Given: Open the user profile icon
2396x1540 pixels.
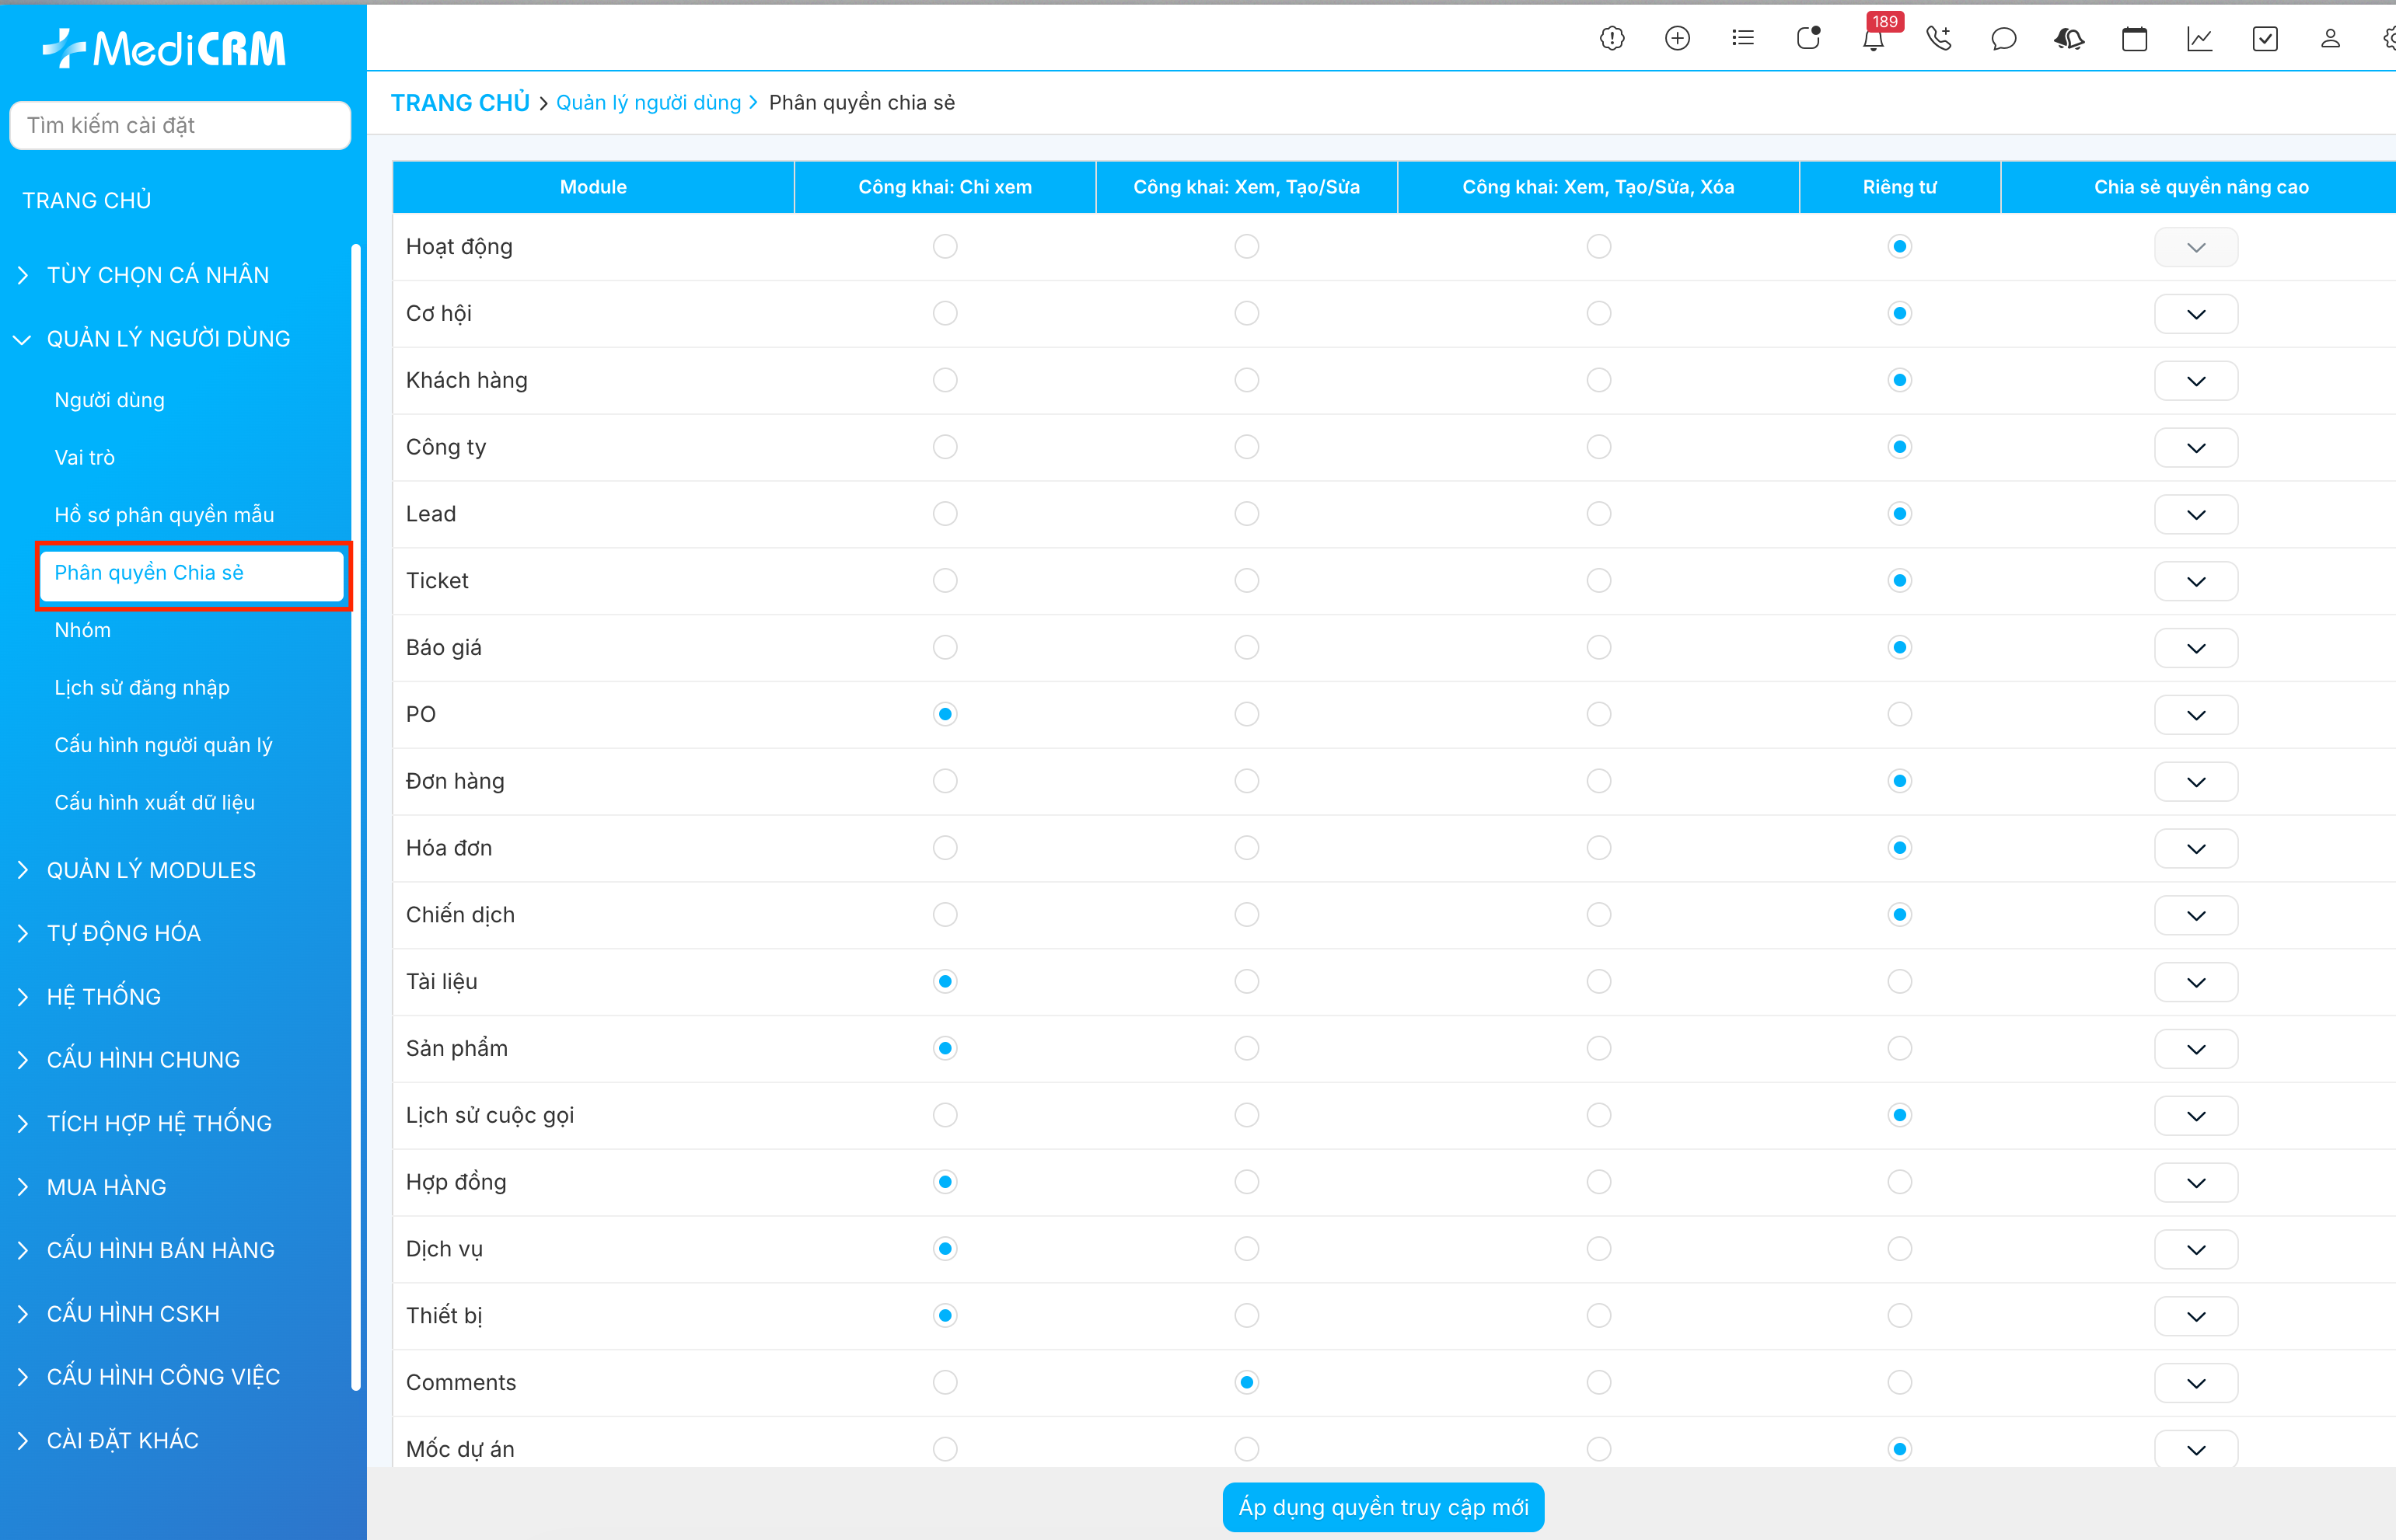Looking at the screenshot, I should click(x=2330, y=39).
